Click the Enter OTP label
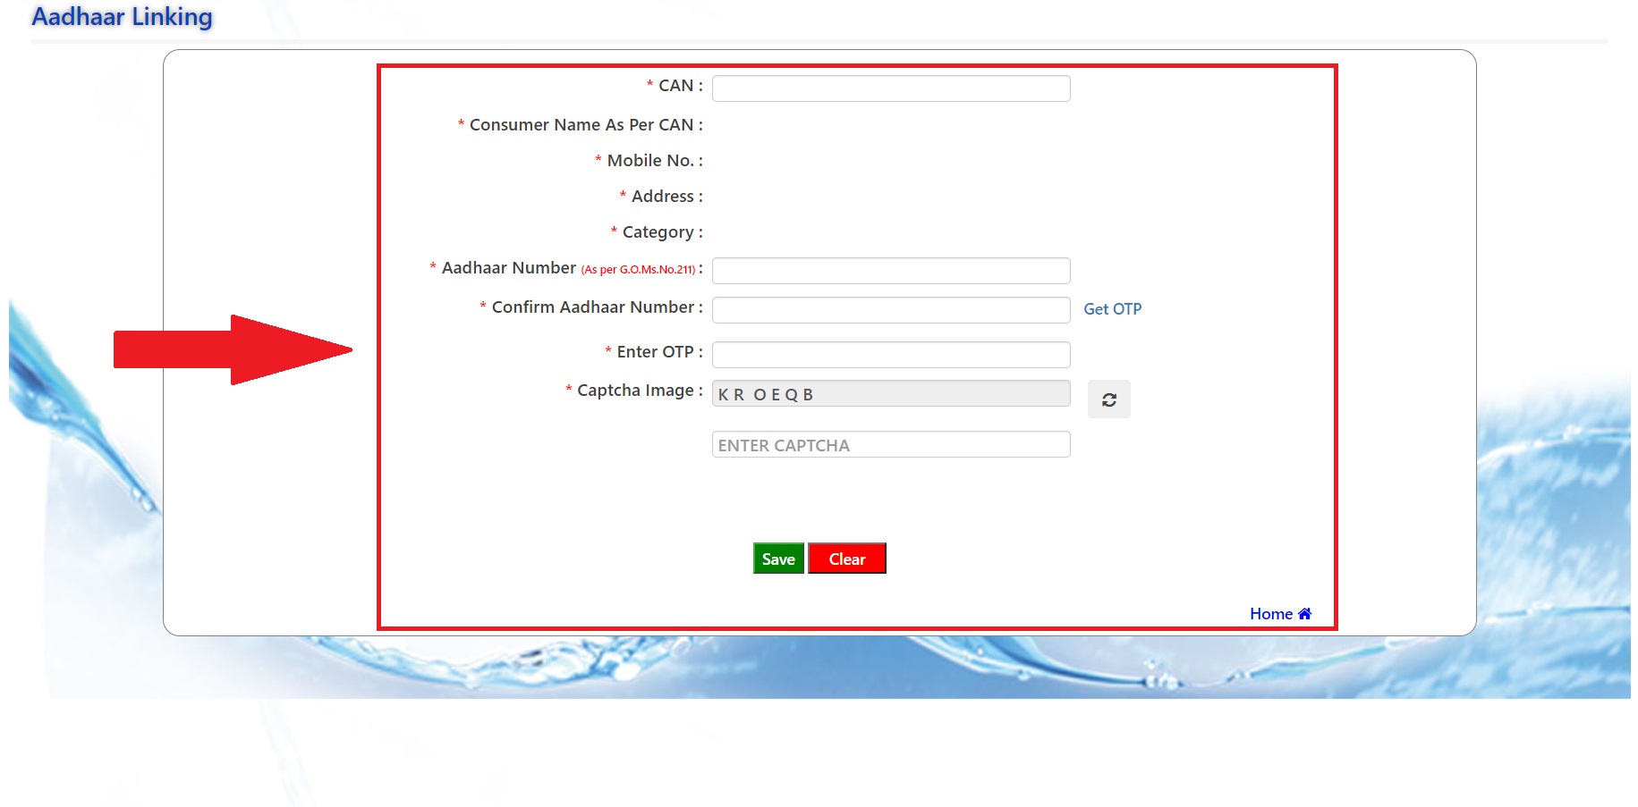 click(654, 352)
